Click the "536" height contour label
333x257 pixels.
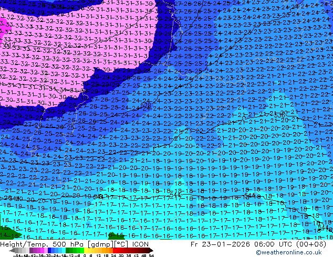[279, 115]
